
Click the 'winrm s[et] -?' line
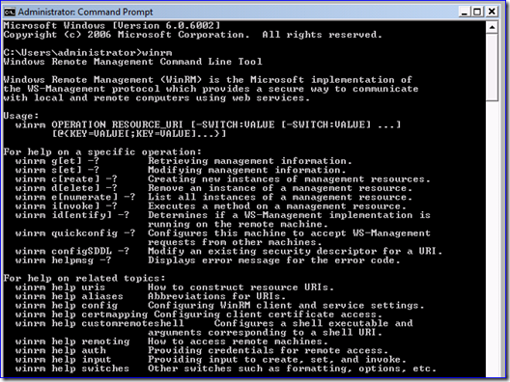click(181, 170)
